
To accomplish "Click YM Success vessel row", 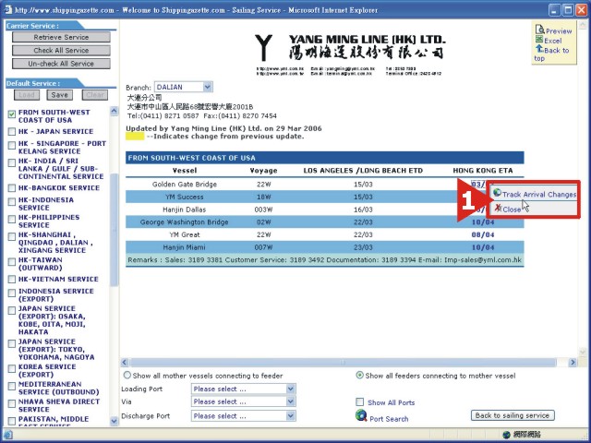I will tap(185, 197).
